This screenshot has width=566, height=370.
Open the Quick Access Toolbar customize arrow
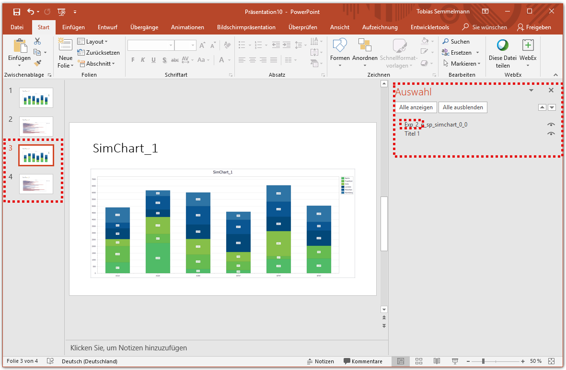click(x=75, y=12)
